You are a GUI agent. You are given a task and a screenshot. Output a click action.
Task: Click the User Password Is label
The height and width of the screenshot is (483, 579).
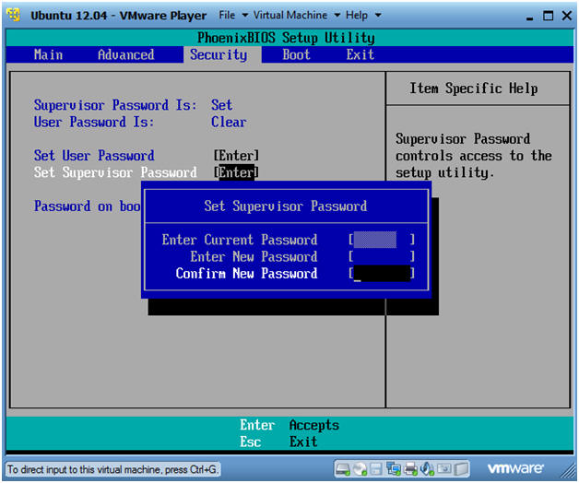point(94,123)
